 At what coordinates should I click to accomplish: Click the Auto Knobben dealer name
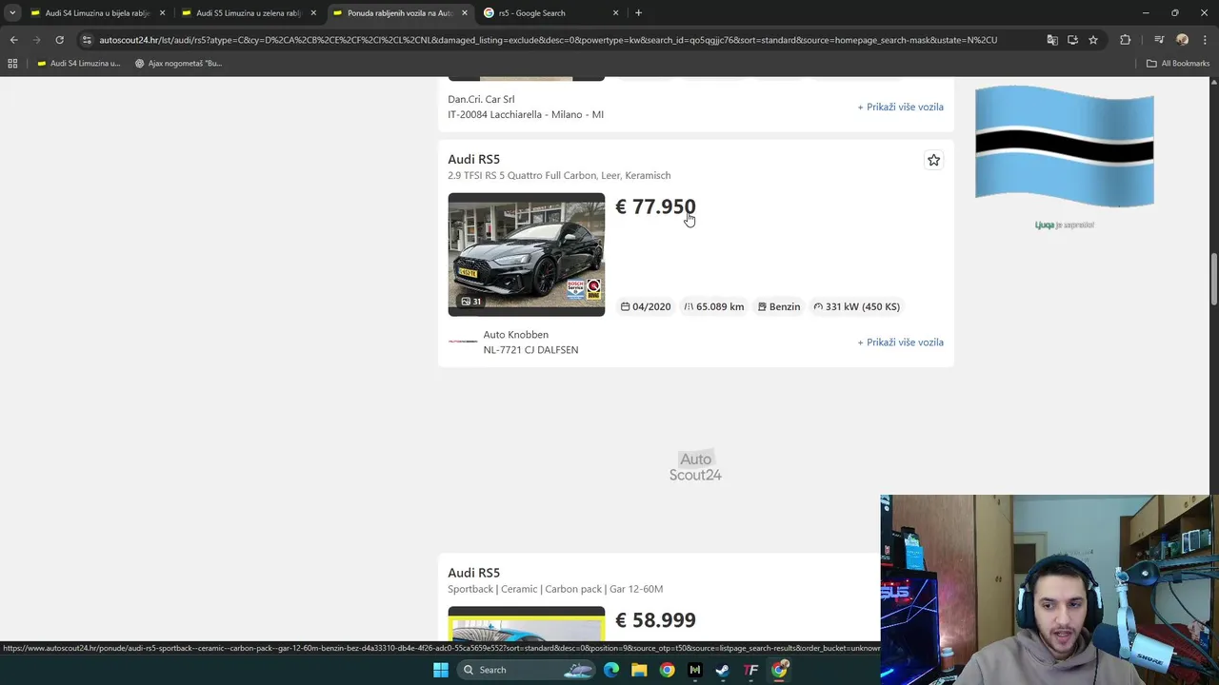pos(515,335)
